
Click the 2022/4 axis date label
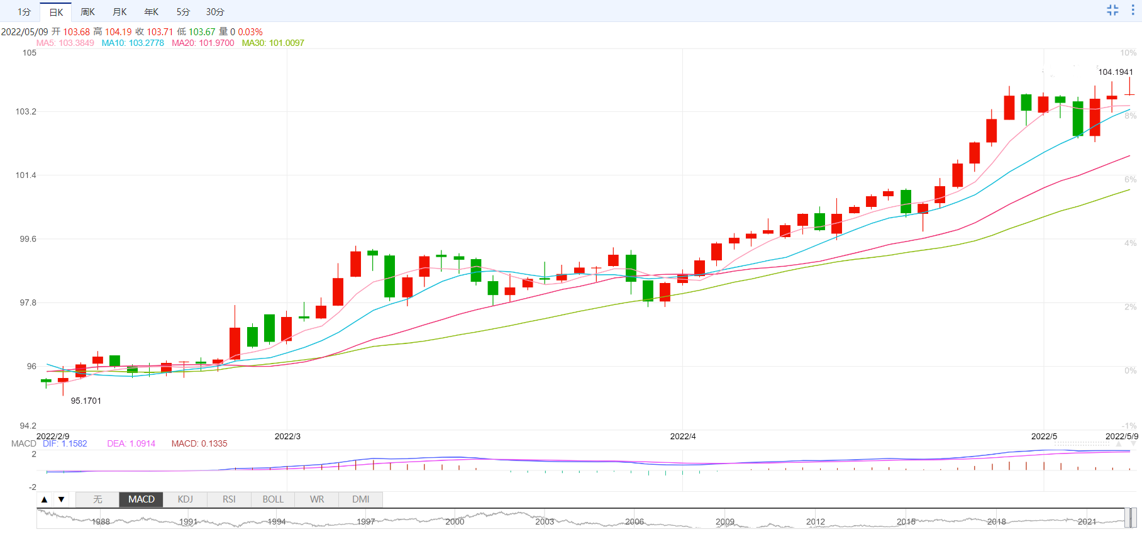click(683, 436)
